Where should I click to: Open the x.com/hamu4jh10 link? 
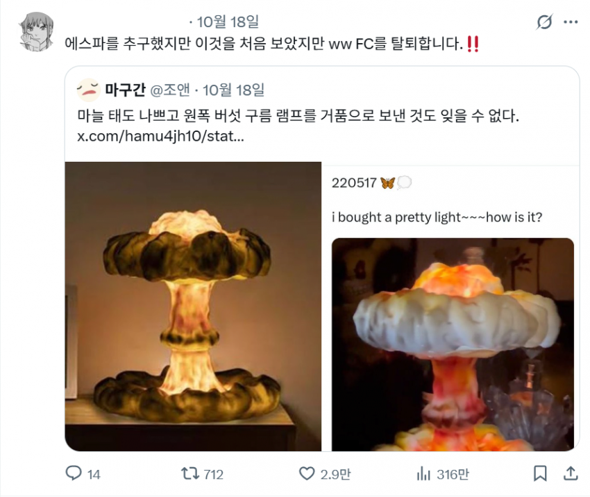(160, 136)
